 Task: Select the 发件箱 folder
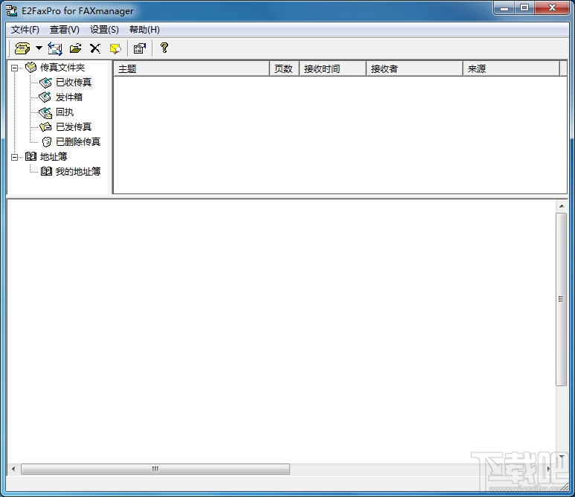69,97
